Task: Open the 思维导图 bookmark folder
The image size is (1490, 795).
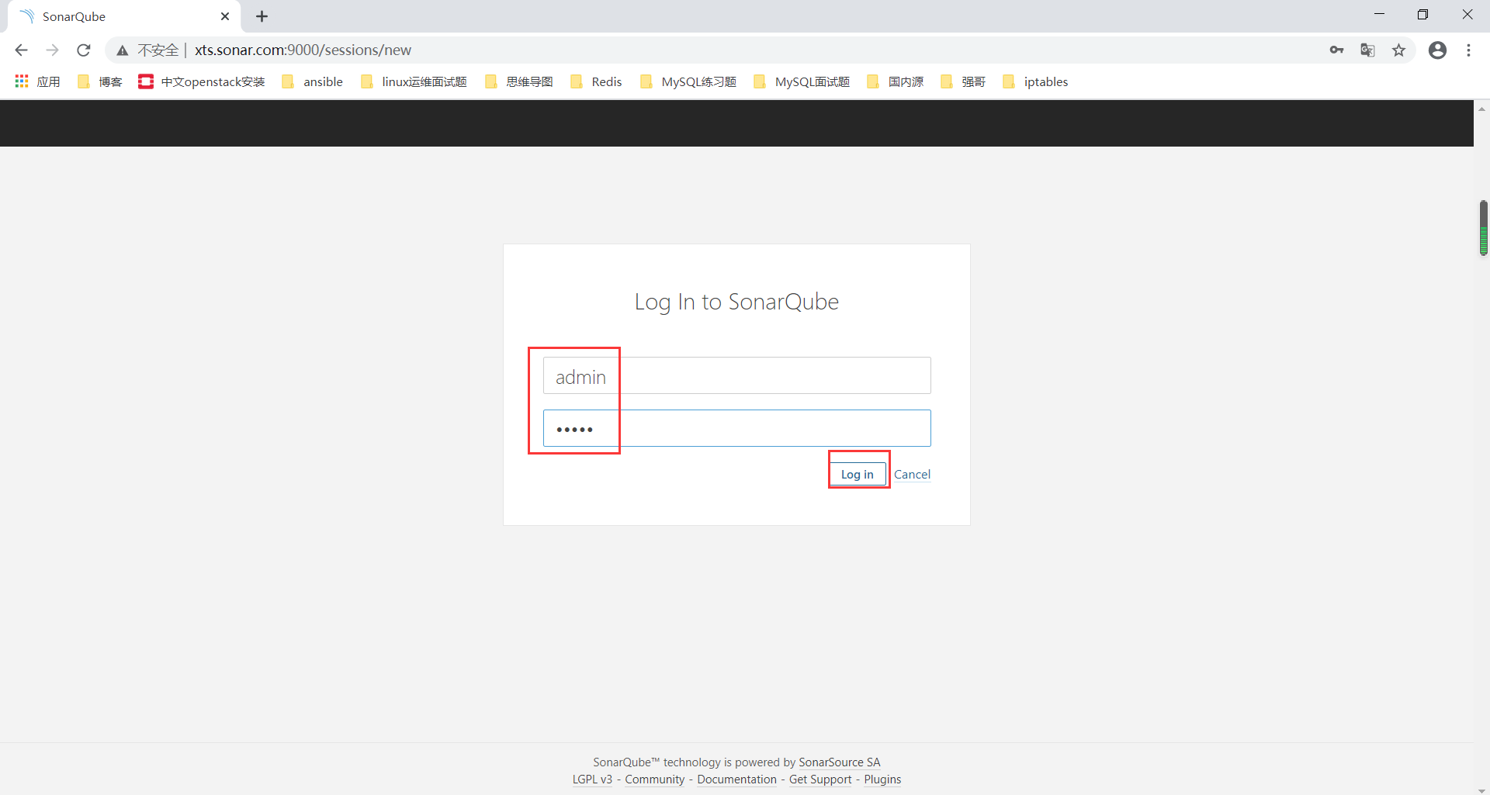Action: (519, 81)
